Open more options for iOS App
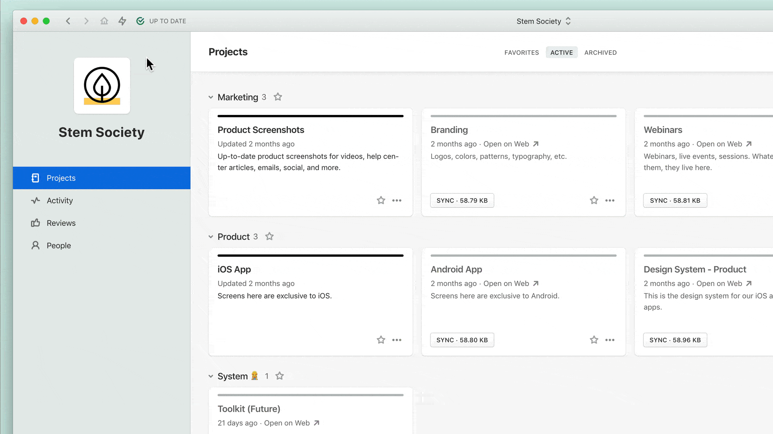 click(397, 340)
